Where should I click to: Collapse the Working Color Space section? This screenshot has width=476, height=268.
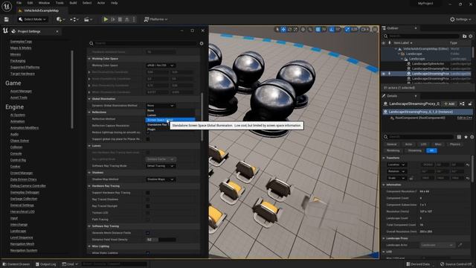click(89, 59)
